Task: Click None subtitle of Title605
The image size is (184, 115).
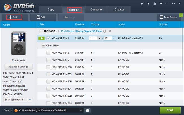Action: (x=162, y=82)
